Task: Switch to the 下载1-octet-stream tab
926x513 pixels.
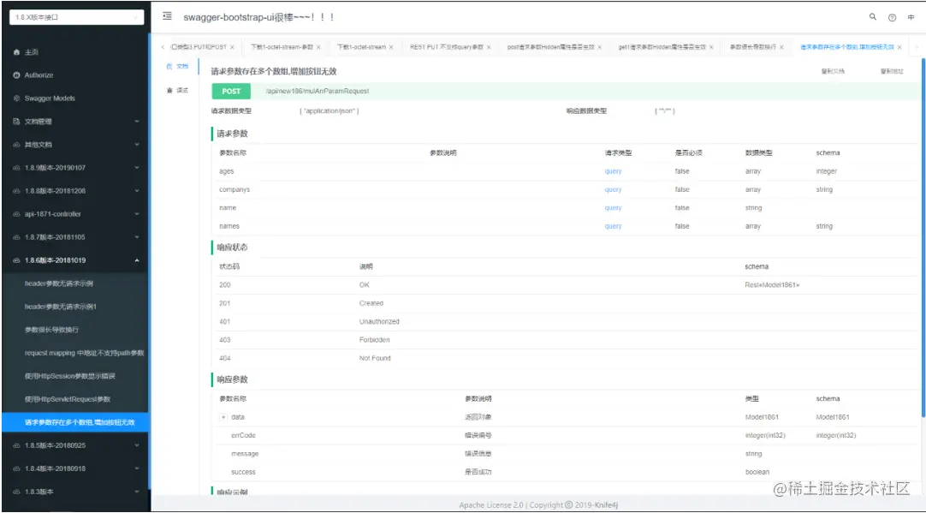Action: 361,47
